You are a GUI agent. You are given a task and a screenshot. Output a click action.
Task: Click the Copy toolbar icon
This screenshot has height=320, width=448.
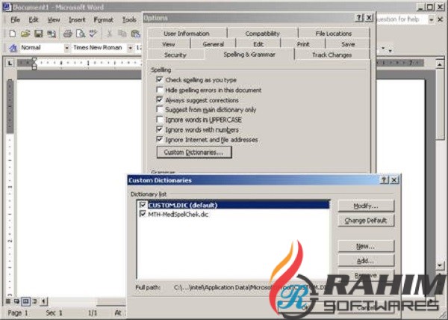[x=122, y=34]
